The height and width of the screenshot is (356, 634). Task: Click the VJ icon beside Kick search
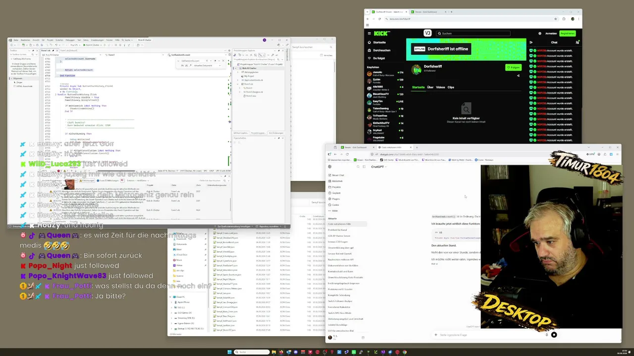click(x=427, y=33)
